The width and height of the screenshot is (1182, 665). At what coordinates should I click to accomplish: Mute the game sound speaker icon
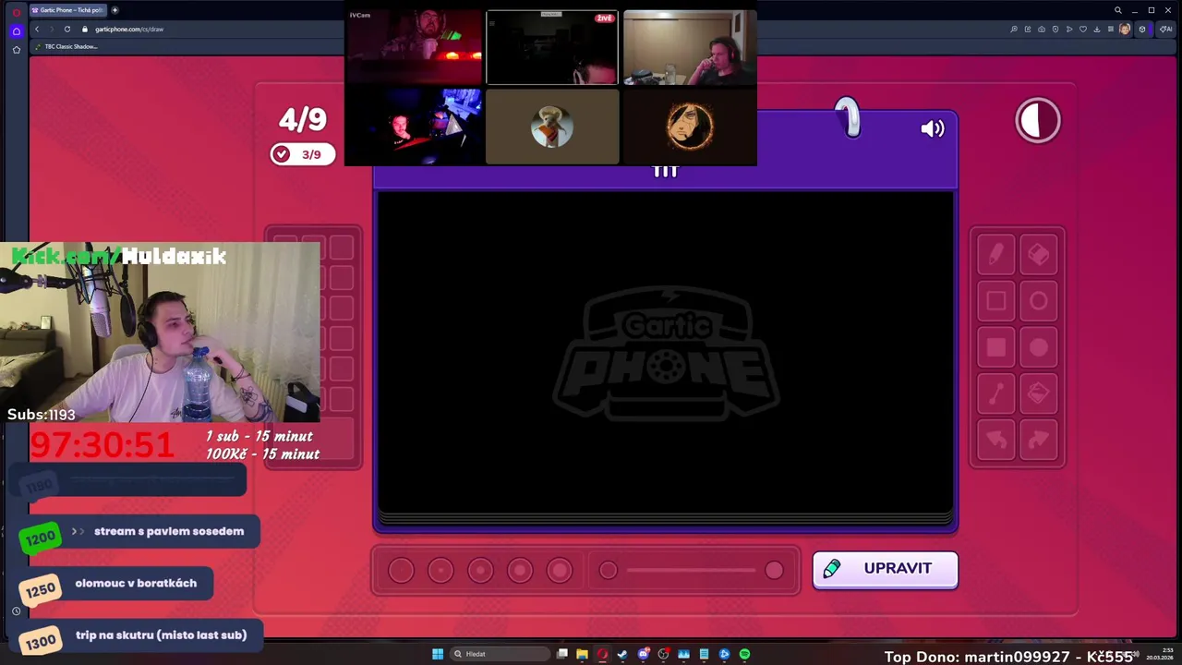point(933,129)
